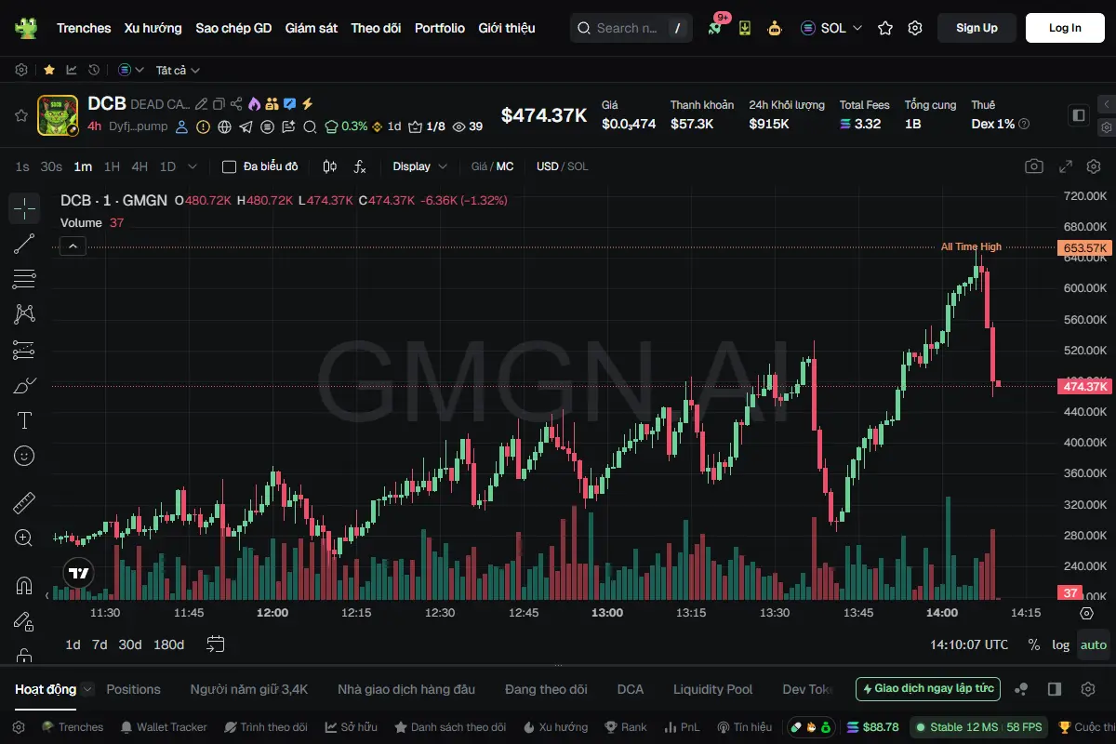This screenshot has width=1116, height=744.
Task: Switch to Người nắm giữ tab
Action: point(249,689)
